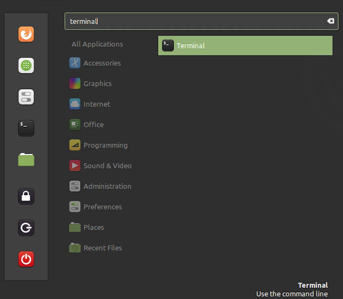
Task: Click the Internet cloud icon
Action: 75,104
